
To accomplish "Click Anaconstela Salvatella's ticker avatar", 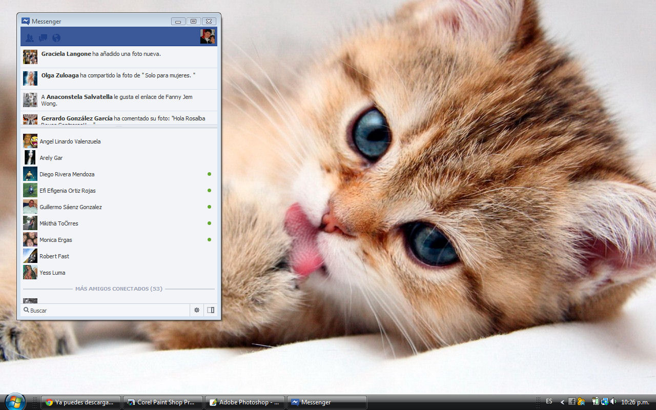I will click(30, 100).
